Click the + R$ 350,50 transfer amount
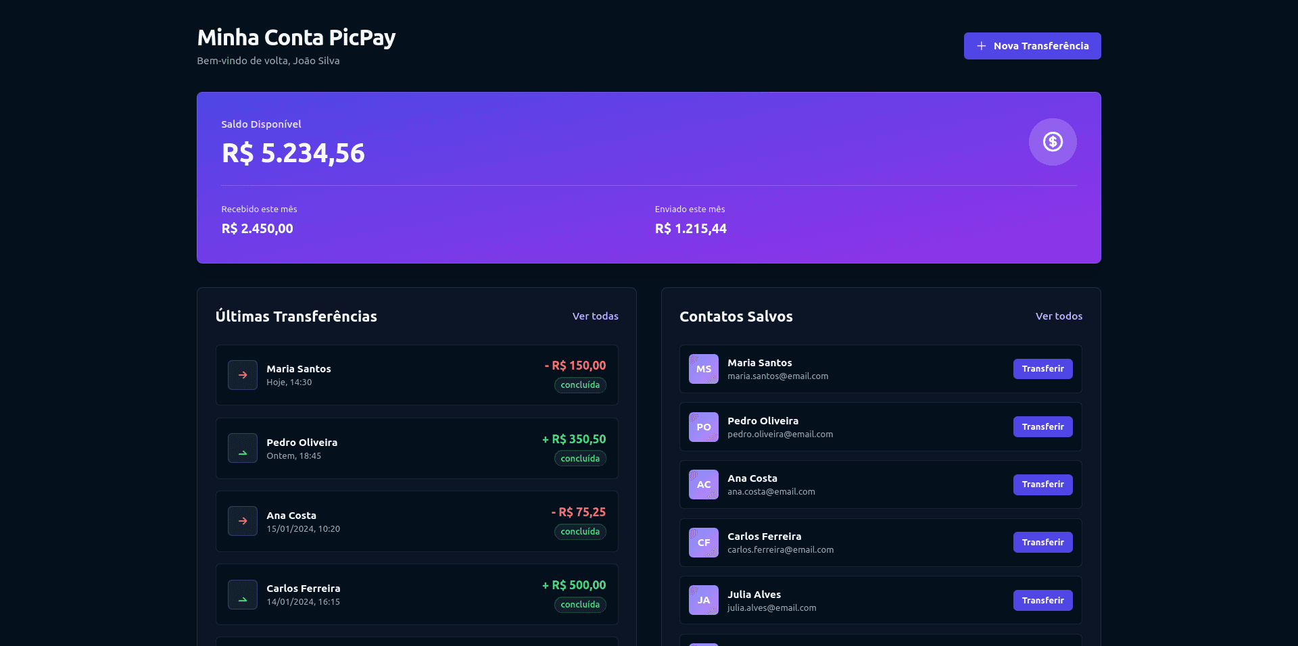Screen dimensions: 1298x646 coord(574,439)
